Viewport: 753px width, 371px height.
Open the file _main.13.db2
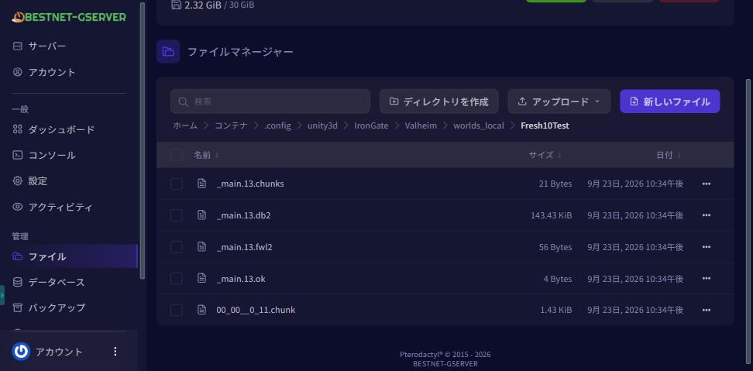[243, 215]
